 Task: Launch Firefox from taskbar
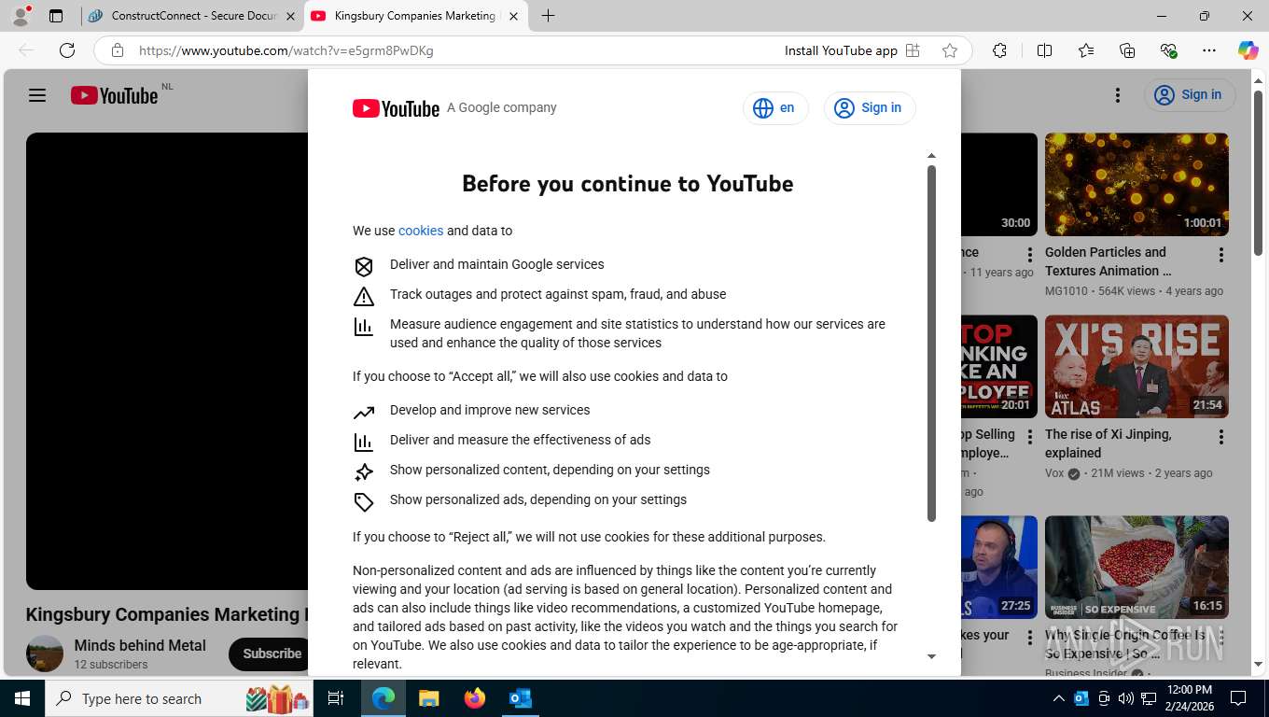[x=475, y=698]
